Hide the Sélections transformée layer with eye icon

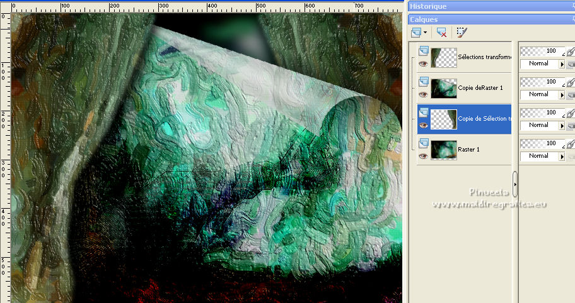pos(423,64)
